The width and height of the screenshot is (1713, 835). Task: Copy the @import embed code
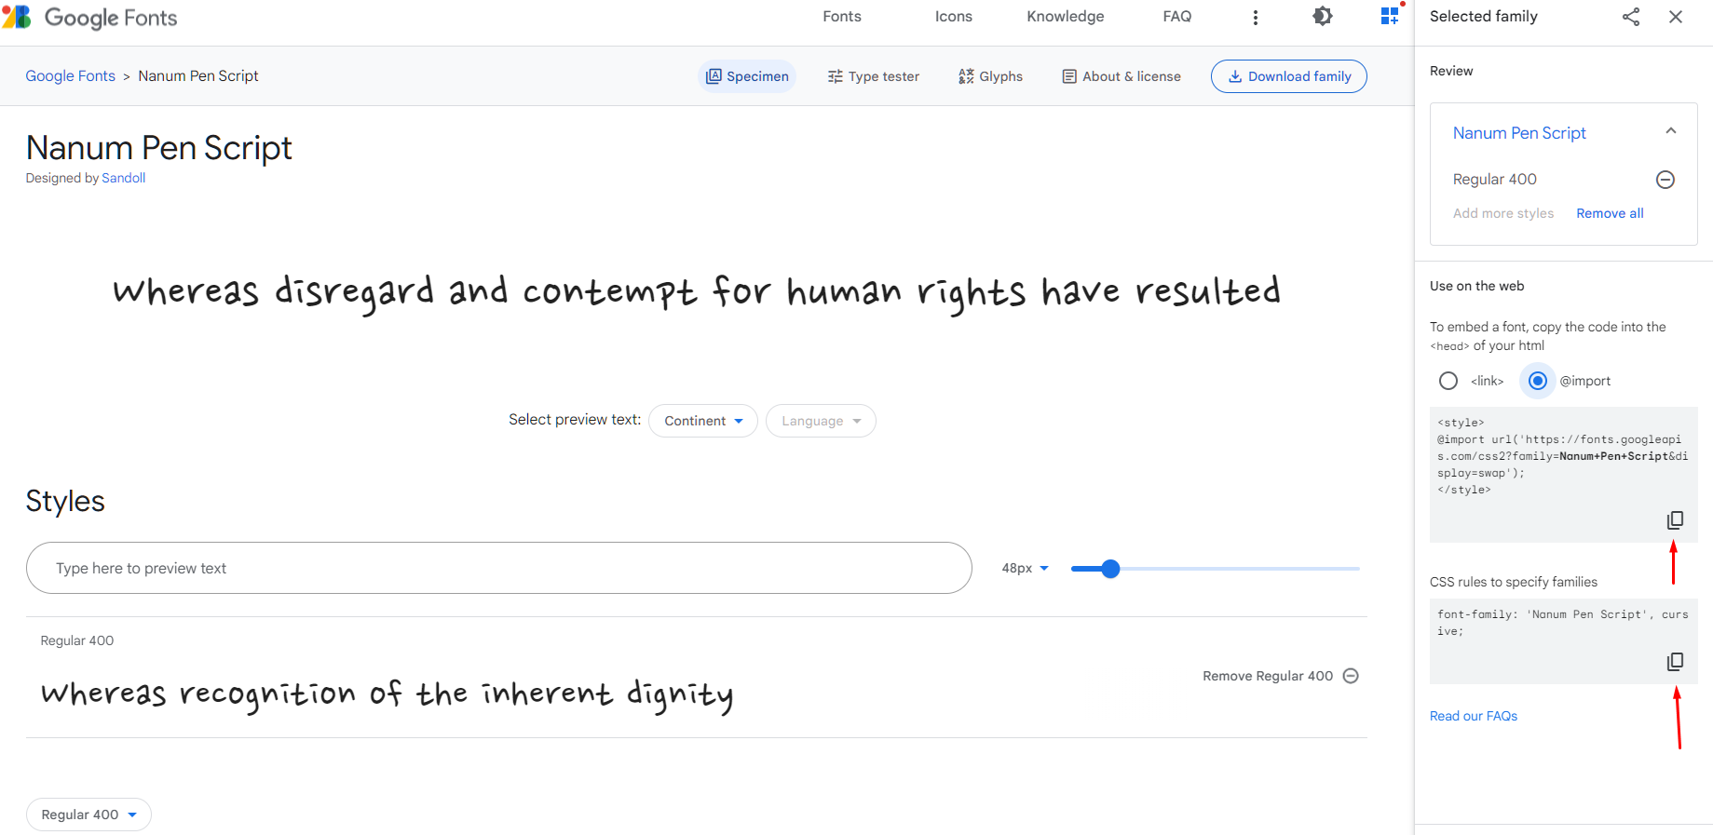click(1675, 520)
